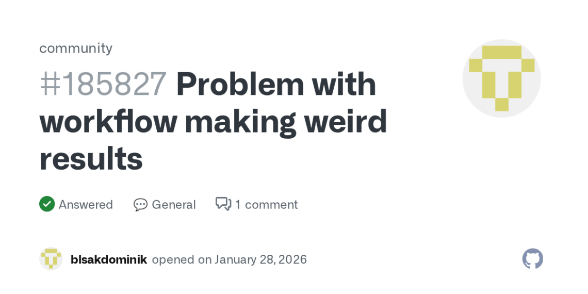Viewport: 588px width, 294px height.
Task: Go to the "community" repository label
Action: (x=76, y=48)
